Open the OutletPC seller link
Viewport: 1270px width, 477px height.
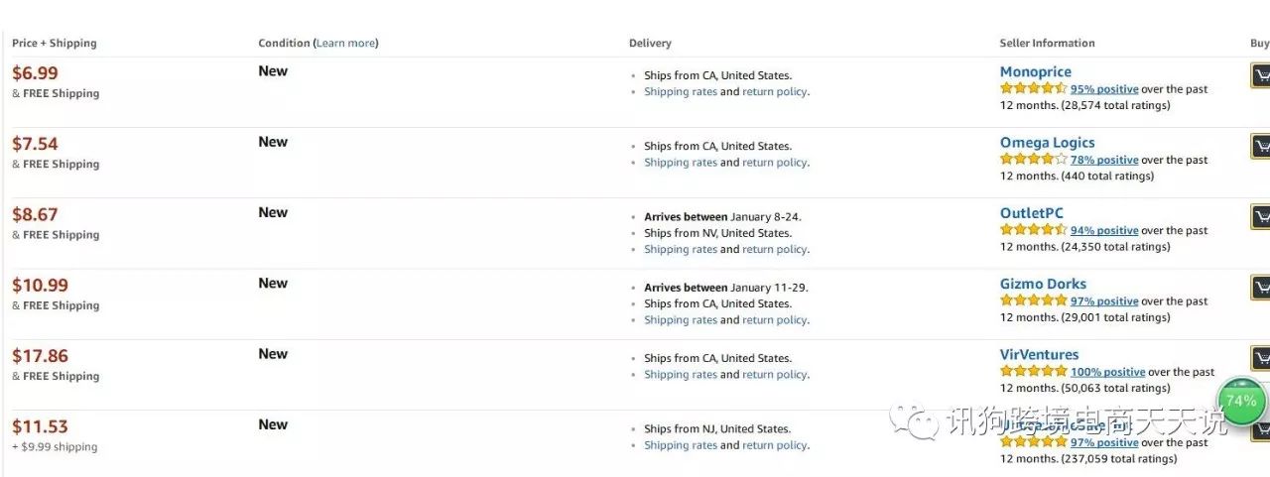point(1032,213)
